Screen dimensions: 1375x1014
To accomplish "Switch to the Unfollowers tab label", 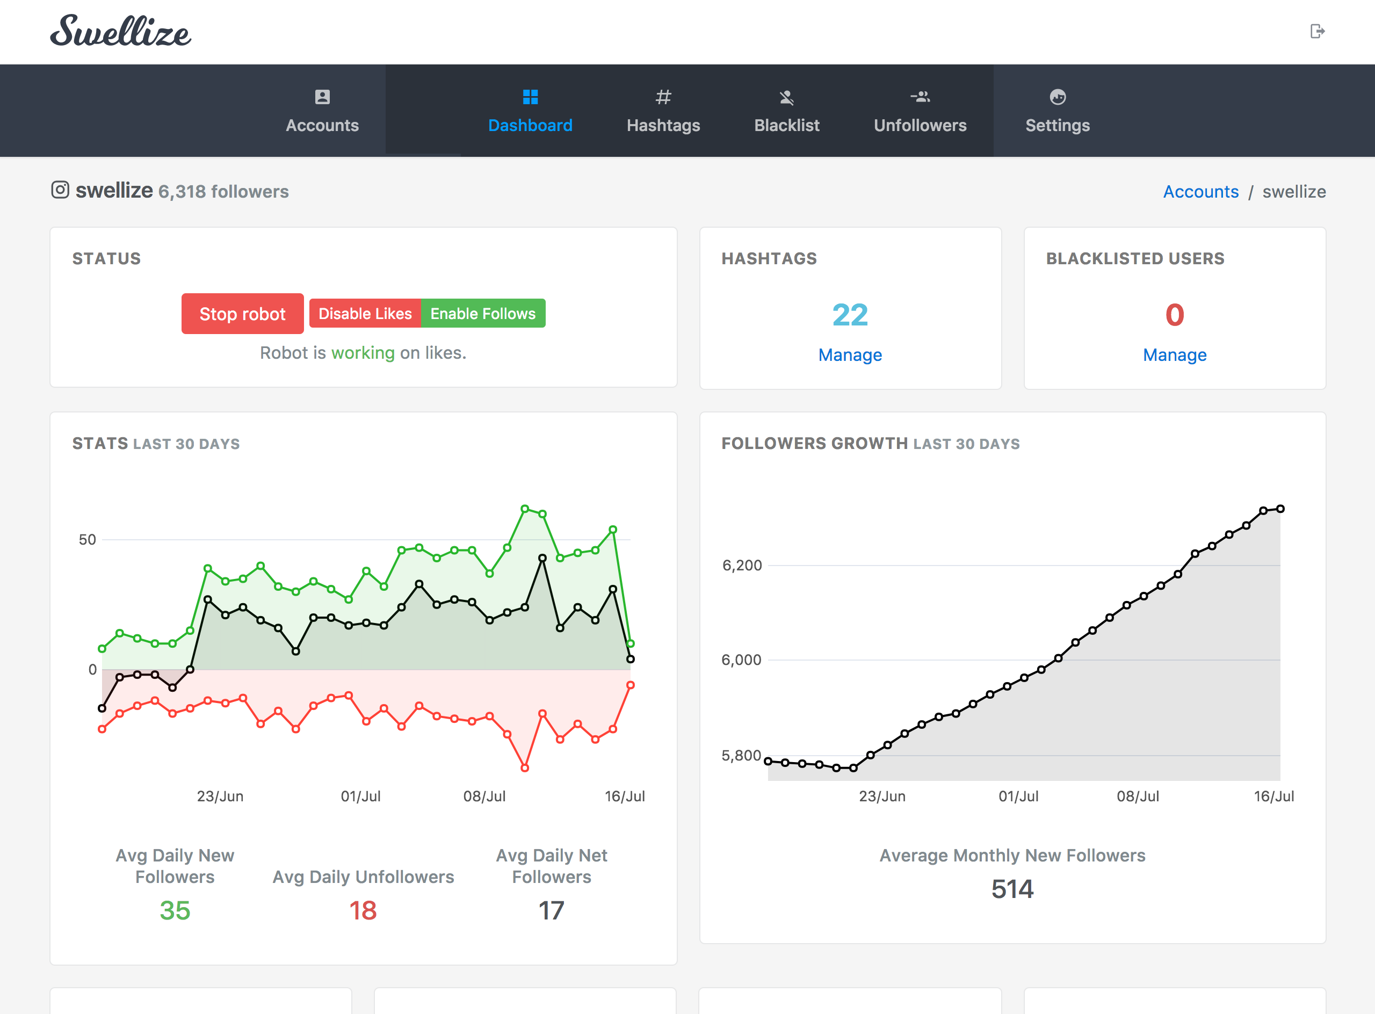I will pos(920,126).
